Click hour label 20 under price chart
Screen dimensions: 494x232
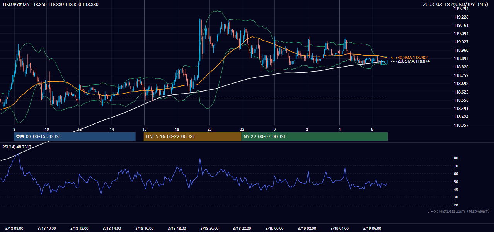pyautogui.click(x=210, y=129)
